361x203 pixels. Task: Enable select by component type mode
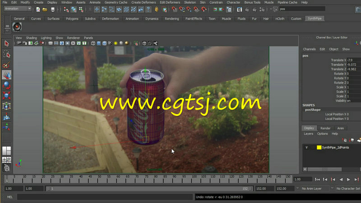81,9
